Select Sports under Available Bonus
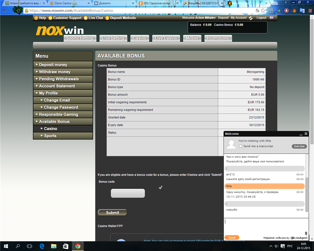Image resolution: width=314 pixels, height=251 pixels. pyautogui.click(x=50, y=136)
